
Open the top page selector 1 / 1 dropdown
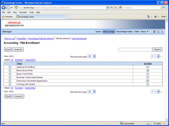pos(155,56)
